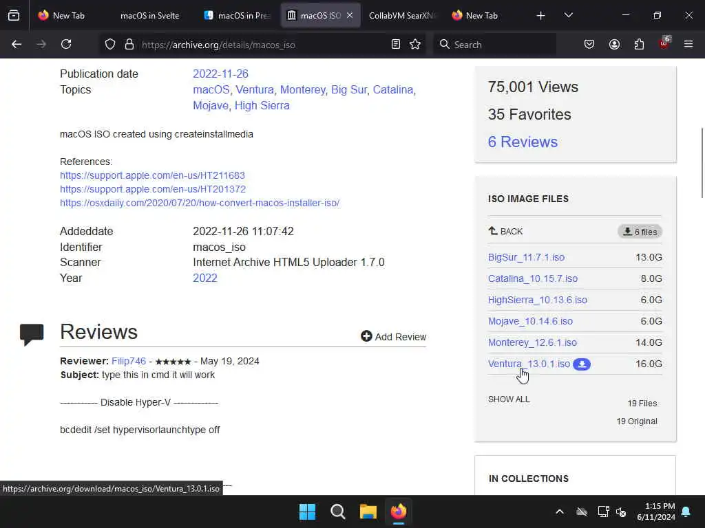Image resolution: width=705 pixels, height=528 pixels.
Task: Download Mojave_10.14.6.iso
Action: coord(530,322)
